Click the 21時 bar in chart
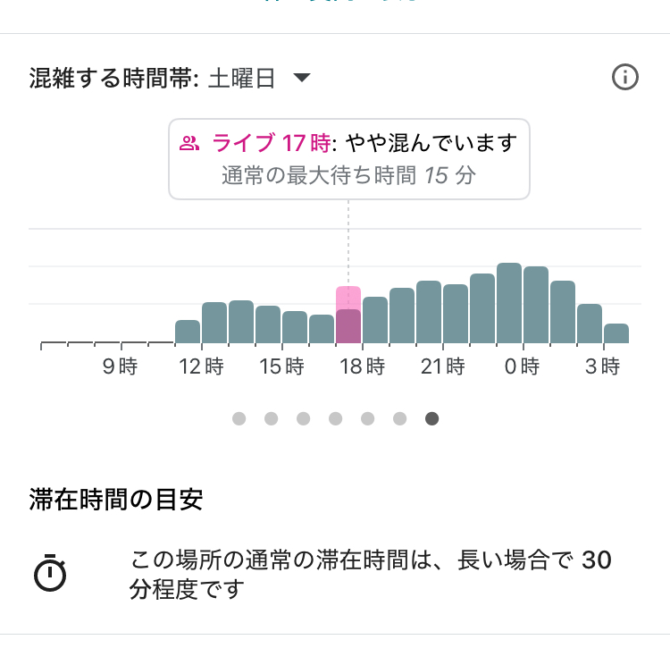670x665 pixels. click(456, 314)
